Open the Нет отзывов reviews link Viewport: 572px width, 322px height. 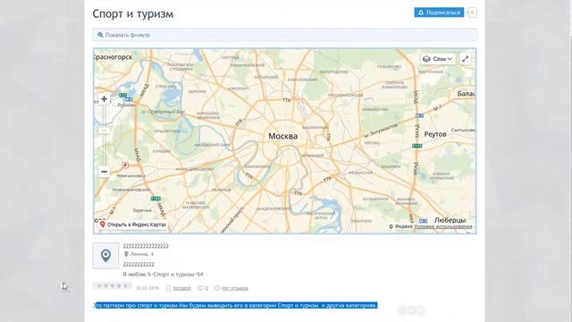235,288
